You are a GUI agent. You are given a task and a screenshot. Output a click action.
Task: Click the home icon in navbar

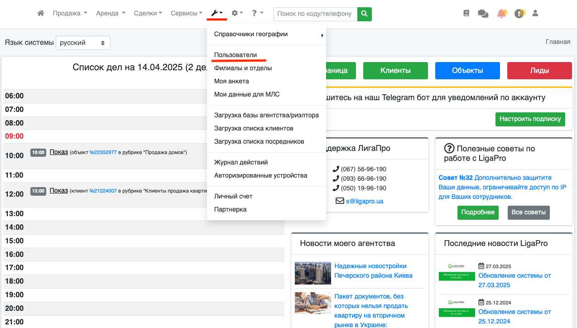point(41,14)
